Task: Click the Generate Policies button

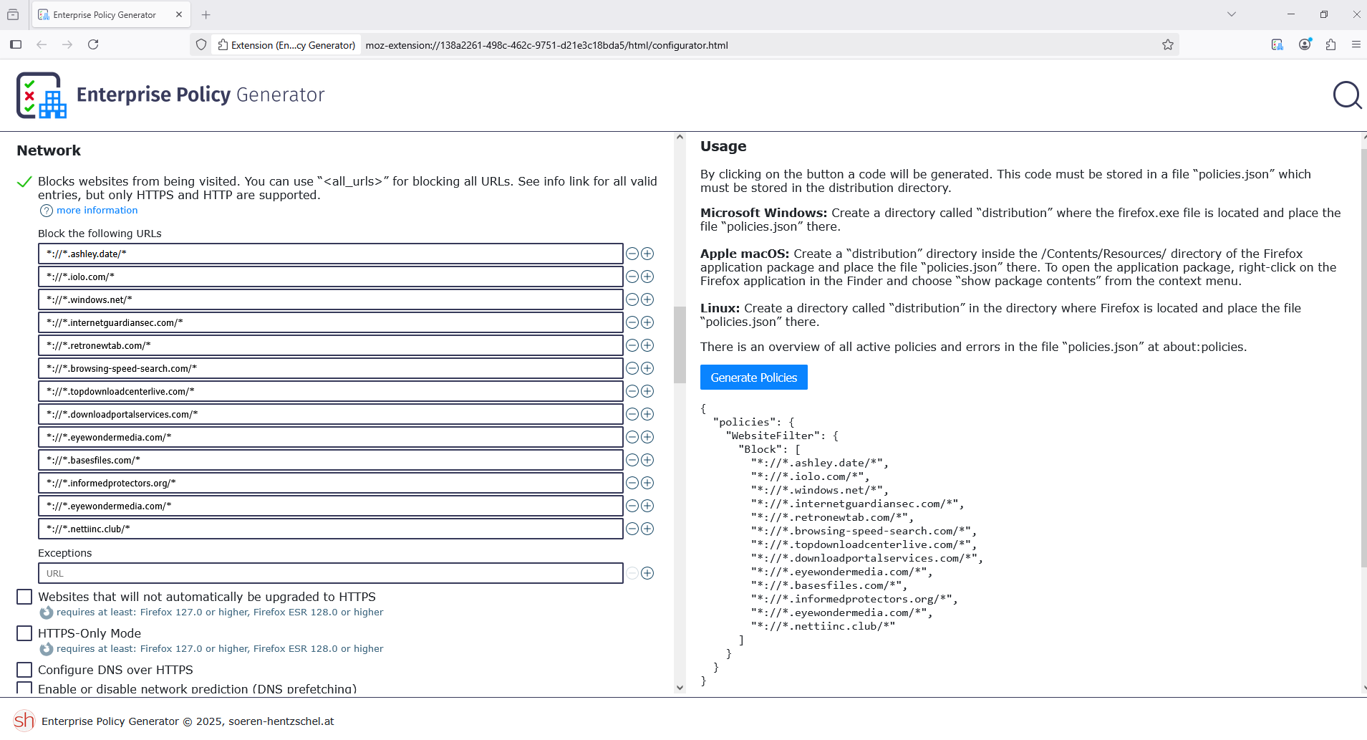Action: coord(753,378)
